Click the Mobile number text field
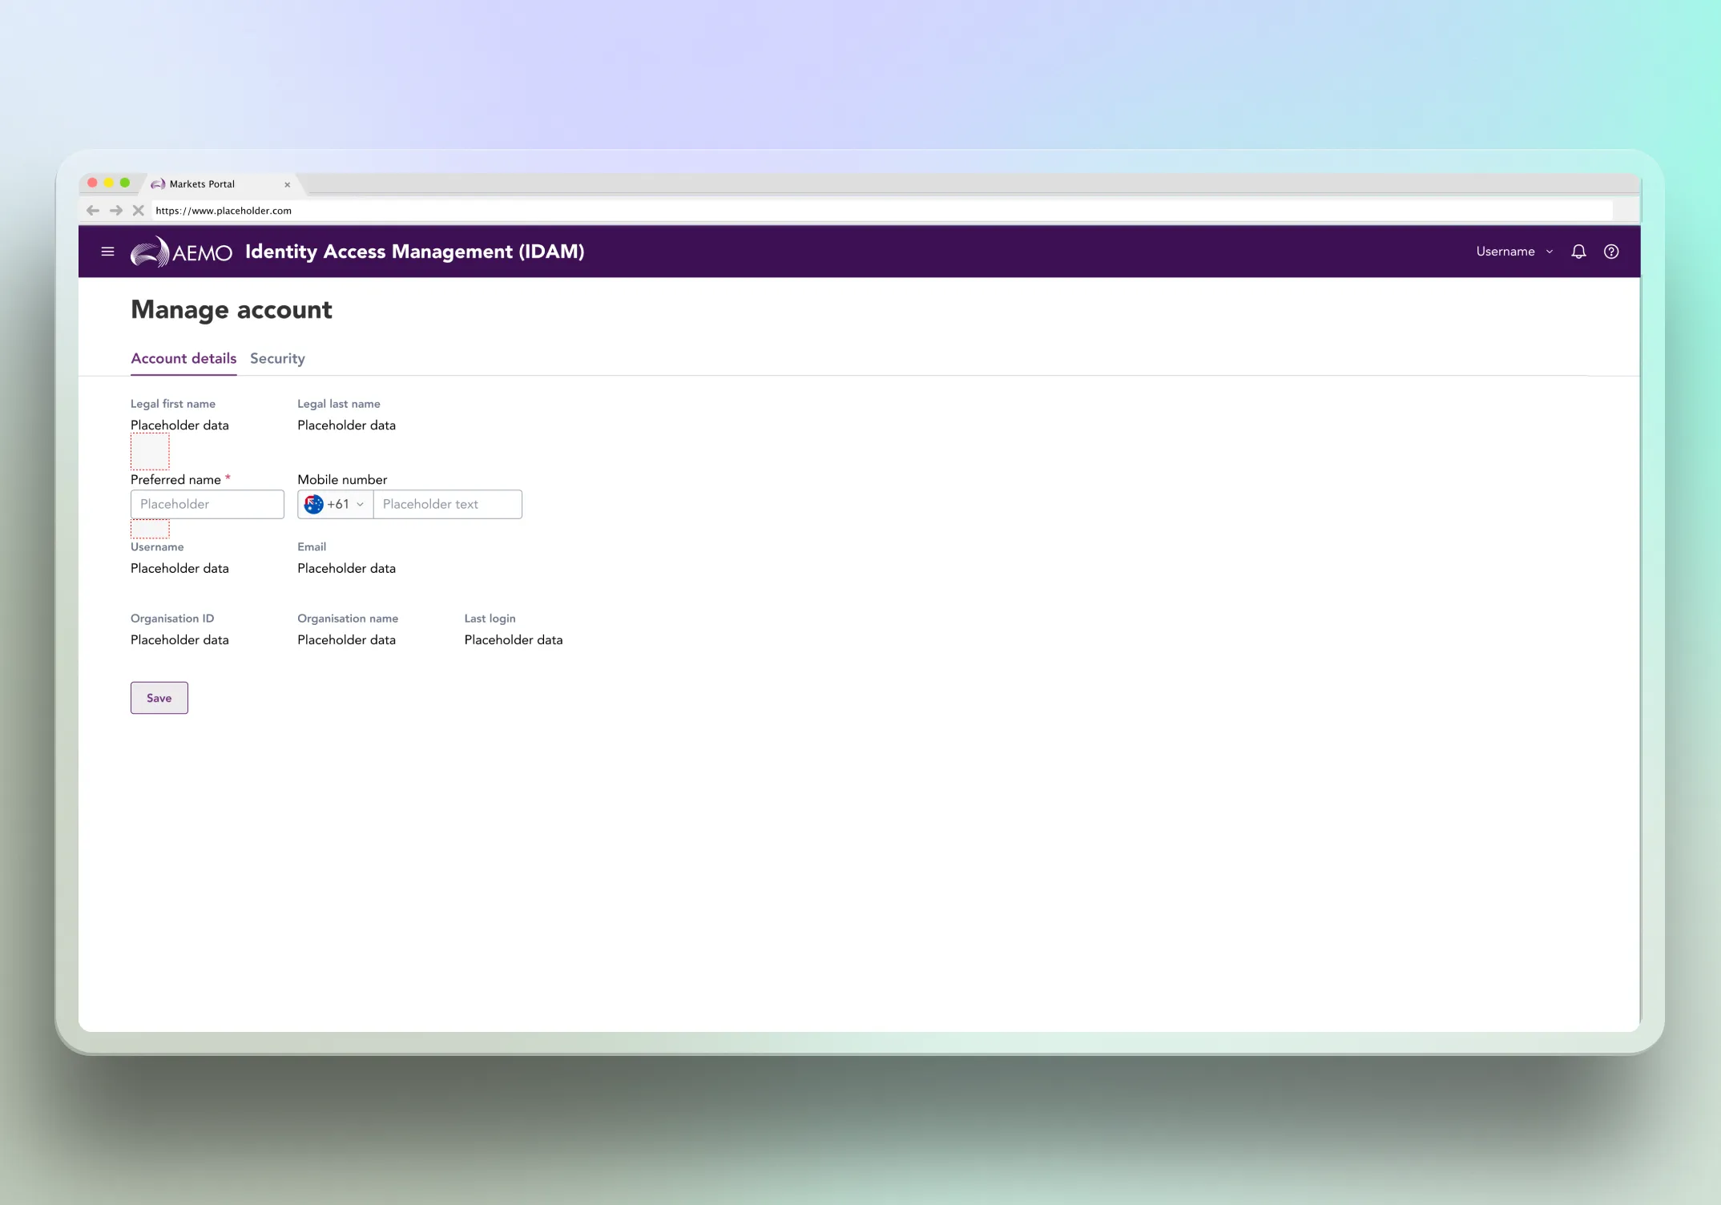 [447, 505]
